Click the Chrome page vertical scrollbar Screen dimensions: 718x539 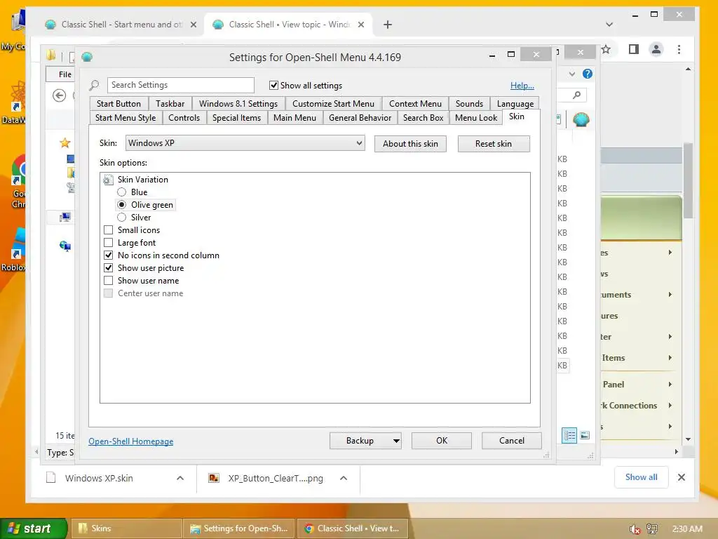[x=688, y=180]
